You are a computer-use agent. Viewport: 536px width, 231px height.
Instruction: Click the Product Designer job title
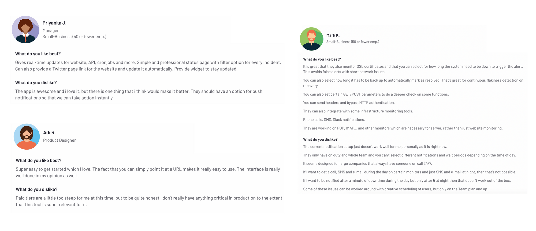(59, 140)
